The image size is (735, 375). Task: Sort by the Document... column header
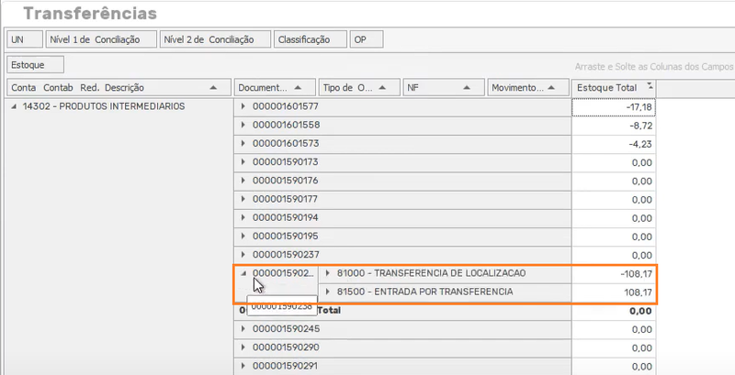(x=275, y=88)
